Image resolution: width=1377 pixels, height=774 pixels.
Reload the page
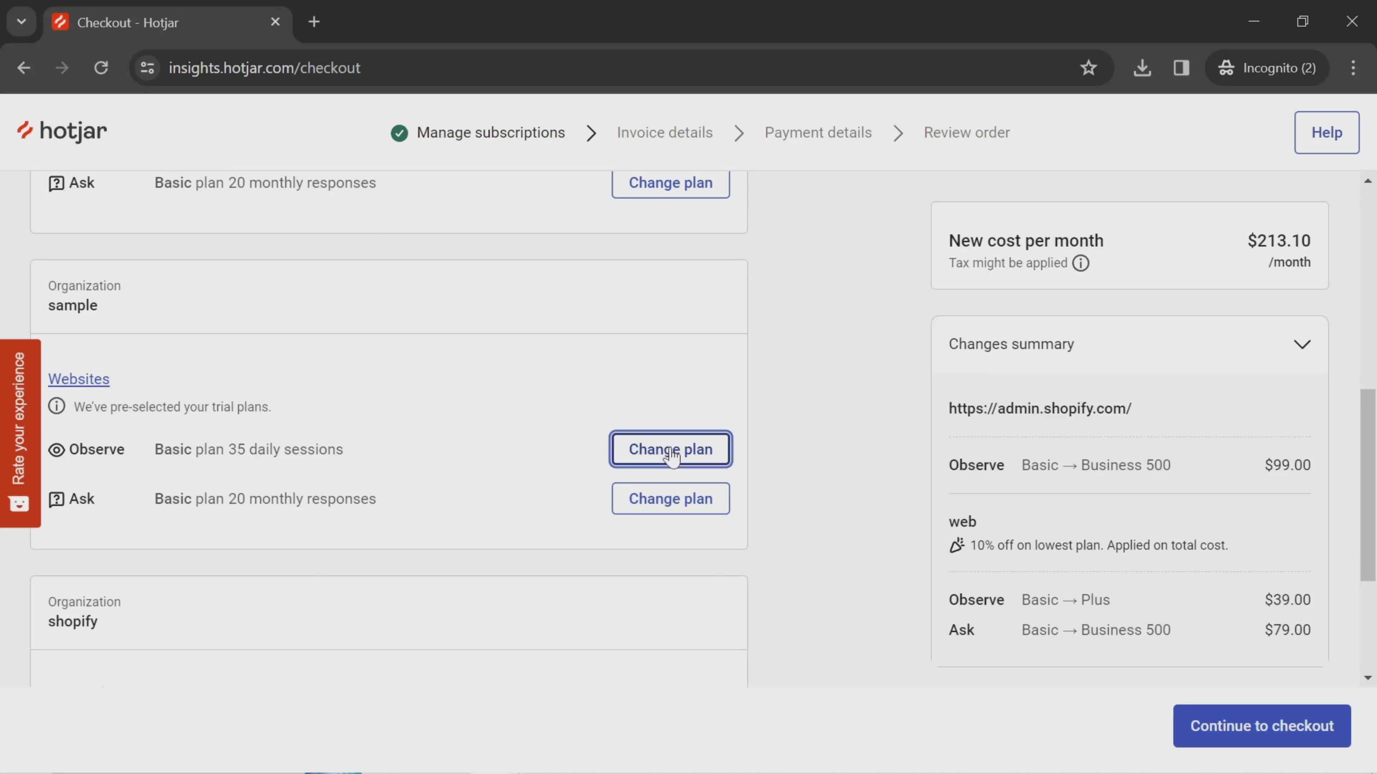pos(101,68)
